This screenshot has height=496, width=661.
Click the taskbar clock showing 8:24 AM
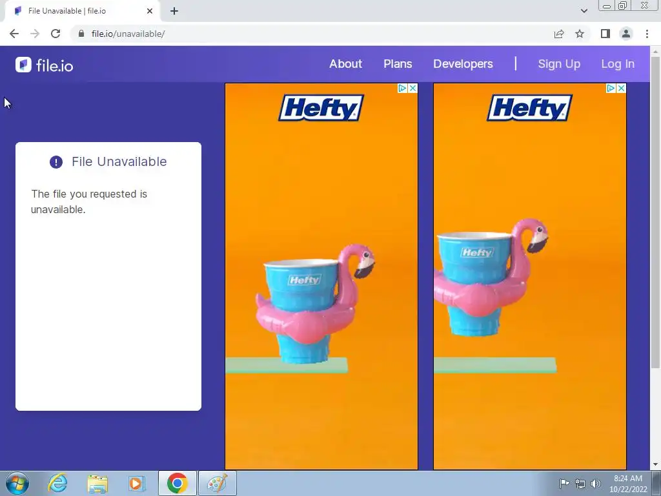(628, 484)
